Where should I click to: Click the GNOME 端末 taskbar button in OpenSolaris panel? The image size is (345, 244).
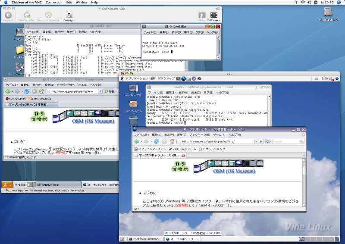tap(58, 185)
